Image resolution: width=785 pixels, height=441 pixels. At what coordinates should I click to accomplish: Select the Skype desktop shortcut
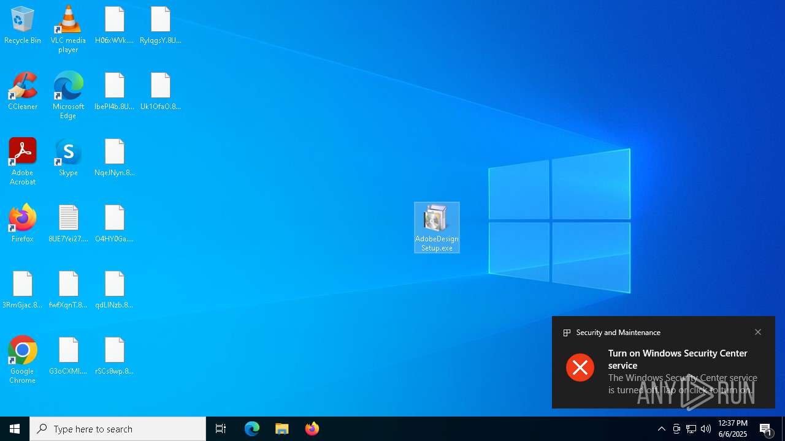68,157
